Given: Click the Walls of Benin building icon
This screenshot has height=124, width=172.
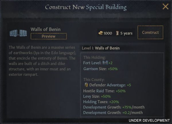Looking at the screenshot, I should click(x=18, y=33).
